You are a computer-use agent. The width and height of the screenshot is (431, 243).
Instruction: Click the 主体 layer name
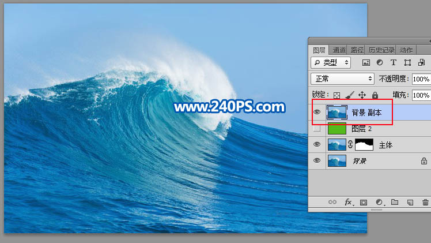click(x=385, y=145)
